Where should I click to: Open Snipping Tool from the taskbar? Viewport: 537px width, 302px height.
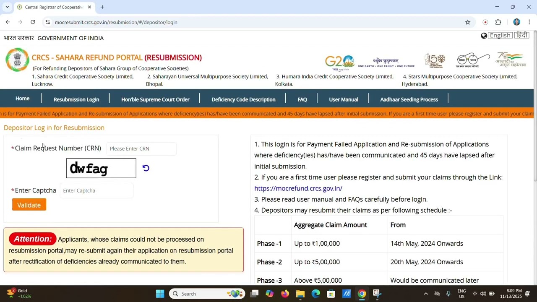coord(377,294)
